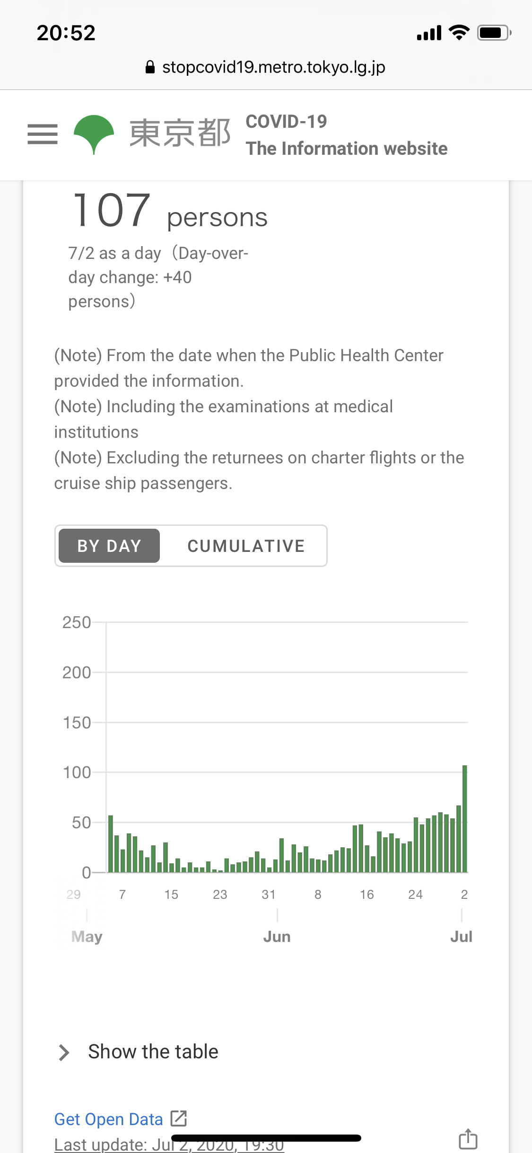Expand the Show the table chevron
532x1153 pixels.
(64, 1052)
